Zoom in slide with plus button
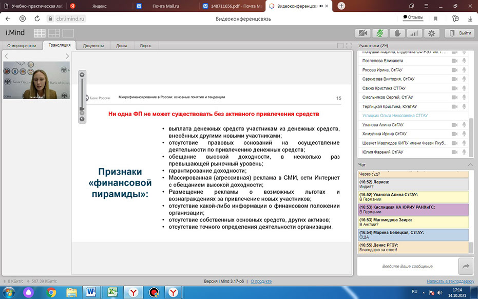Screen dimensions: 478x299 pos(82,75)
